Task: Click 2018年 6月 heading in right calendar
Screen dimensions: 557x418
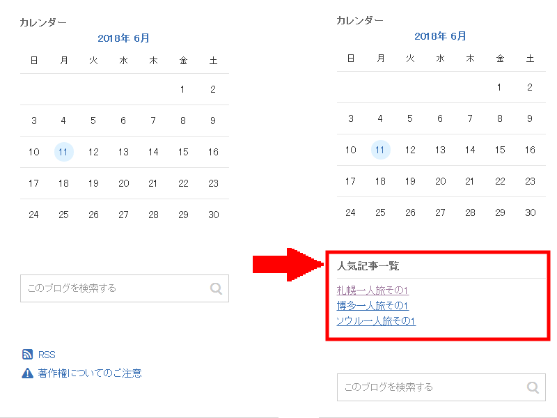Action: (x=440, y=36)
